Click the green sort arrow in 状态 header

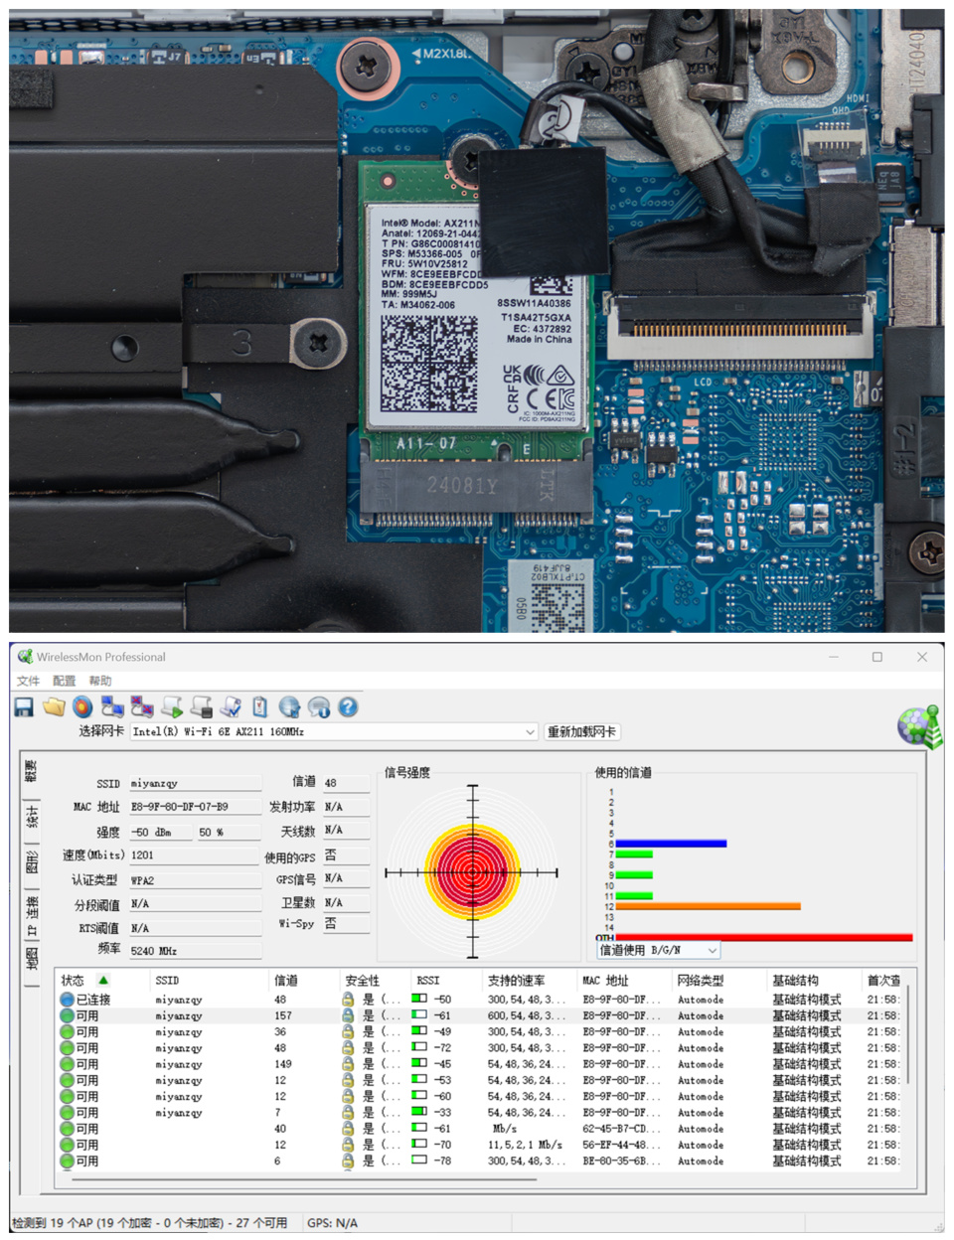103,980
